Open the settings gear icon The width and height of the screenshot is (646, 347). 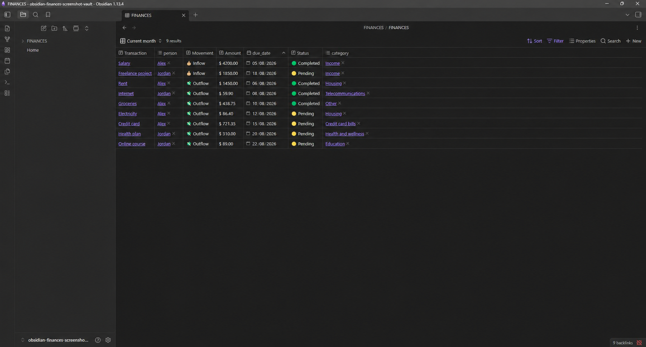point(108,340)
